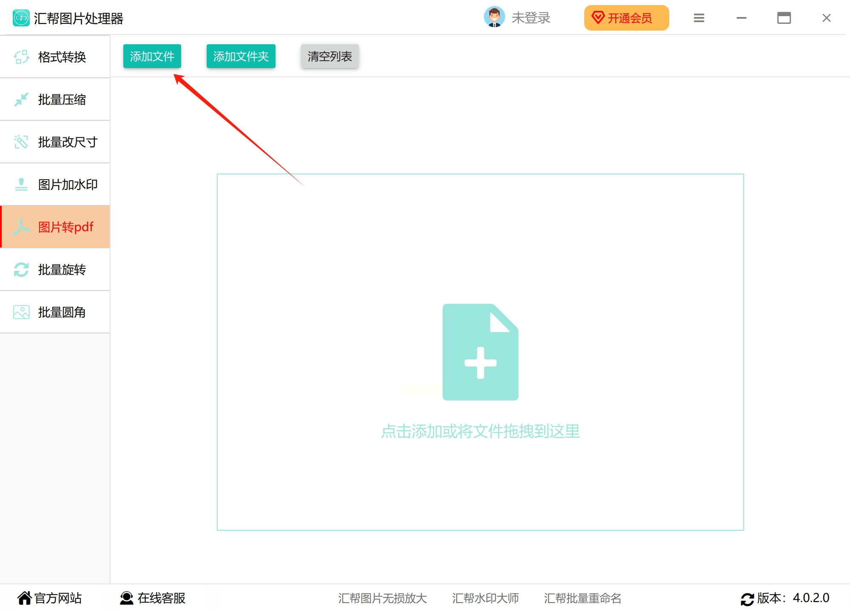
Task: Click the format conversion sidebar icon
Action: coord(21,57)
